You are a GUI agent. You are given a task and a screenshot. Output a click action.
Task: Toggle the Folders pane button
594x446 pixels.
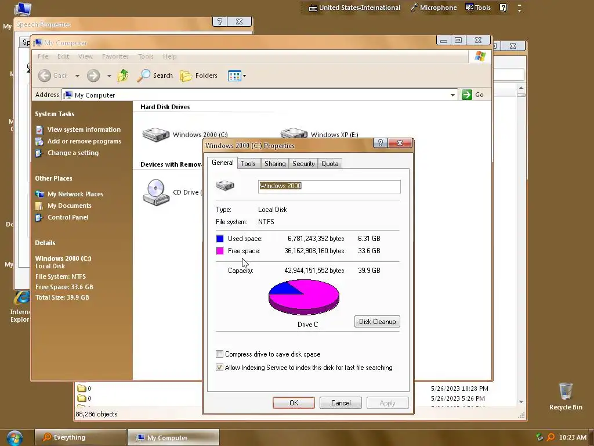(198, 75)
